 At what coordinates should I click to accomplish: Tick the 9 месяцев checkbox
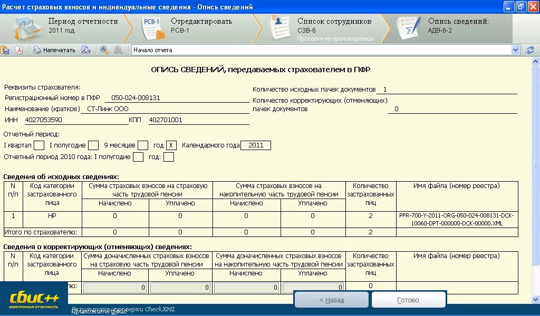click(x=142, y=145)
